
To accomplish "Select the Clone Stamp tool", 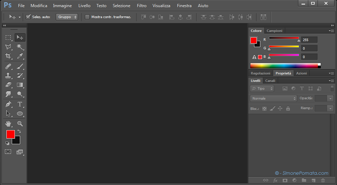I will tap(8, 75).
